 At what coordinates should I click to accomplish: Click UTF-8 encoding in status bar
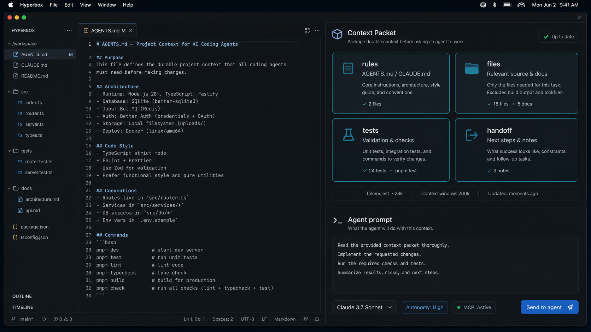[247, 319]
